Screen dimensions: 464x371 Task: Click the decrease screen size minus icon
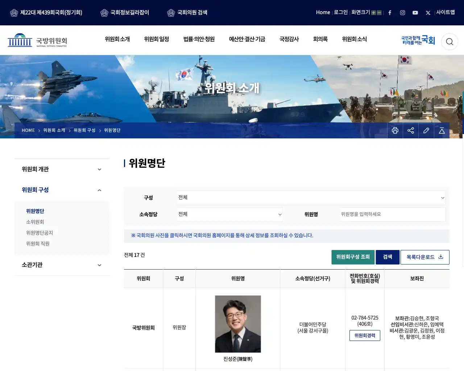pos(379,13)
